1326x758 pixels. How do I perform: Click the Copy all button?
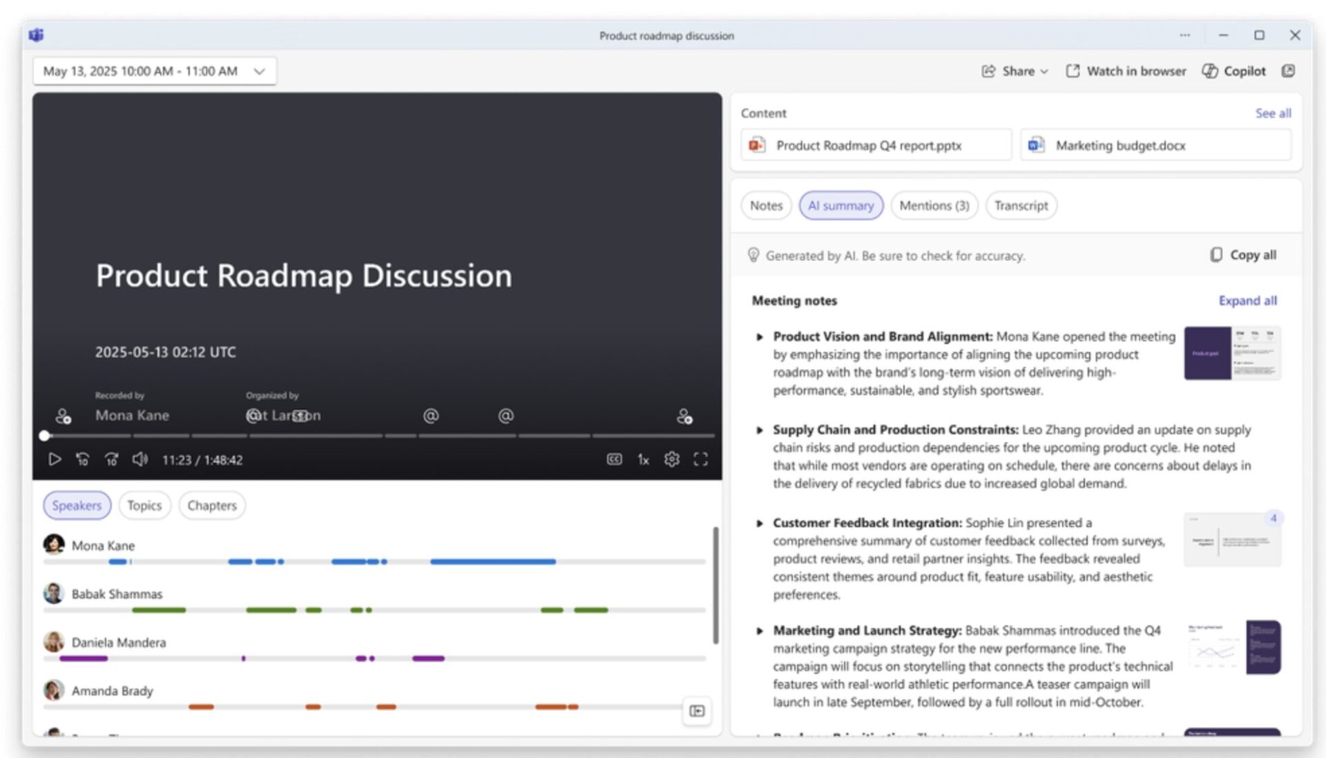click(1243, 255)
